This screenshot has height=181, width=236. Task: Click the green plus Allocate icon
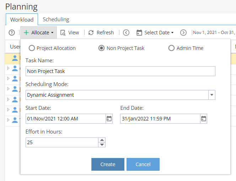click(26, 33)
